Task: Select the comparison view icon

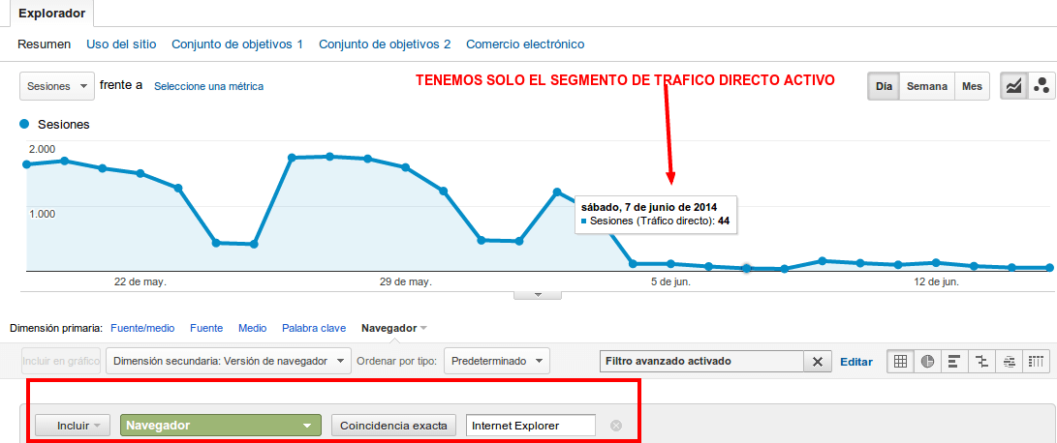Action: [x=981, y=362]
